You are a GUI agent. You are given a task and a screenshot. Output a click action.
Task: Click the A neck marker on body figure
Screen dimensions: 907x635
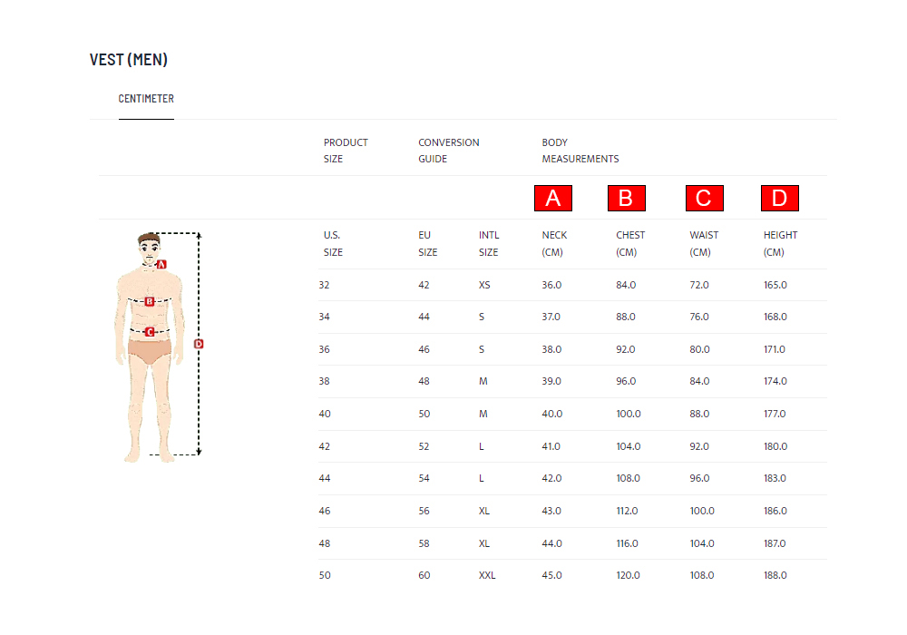pos(161,264)
